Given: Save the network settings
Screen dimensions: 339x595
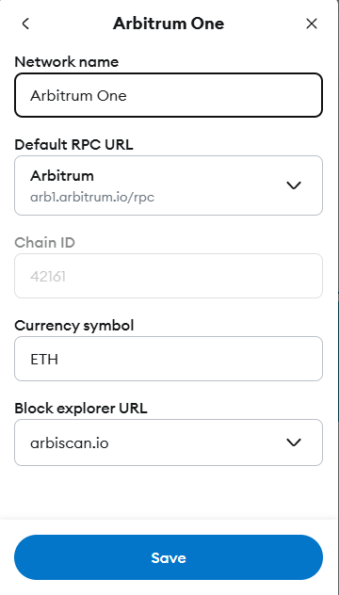Looking at the screenshot, I should (169, 557).
